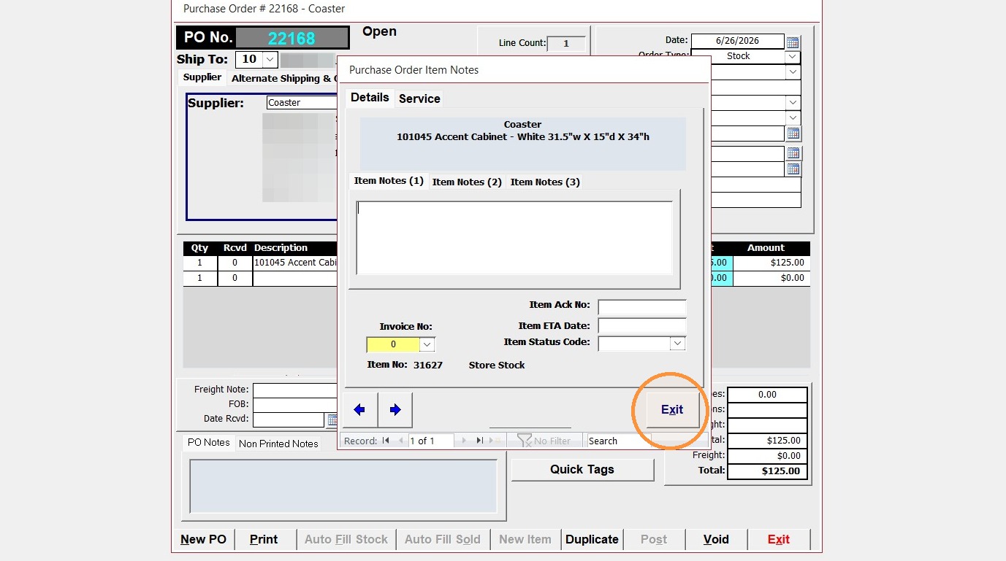Open calendar picker beside the Date field
The image size is (1006, 561).
point(793,42)
